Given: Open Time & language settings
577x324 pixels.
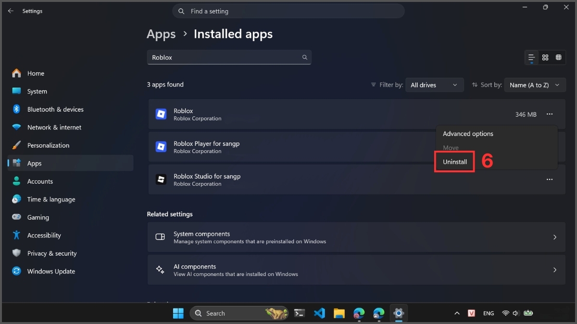Looking at the screenshot, I should click(x=71, y=199).
